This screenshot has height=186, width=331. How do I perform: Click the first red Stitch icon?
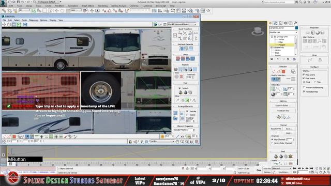[178, 59]
